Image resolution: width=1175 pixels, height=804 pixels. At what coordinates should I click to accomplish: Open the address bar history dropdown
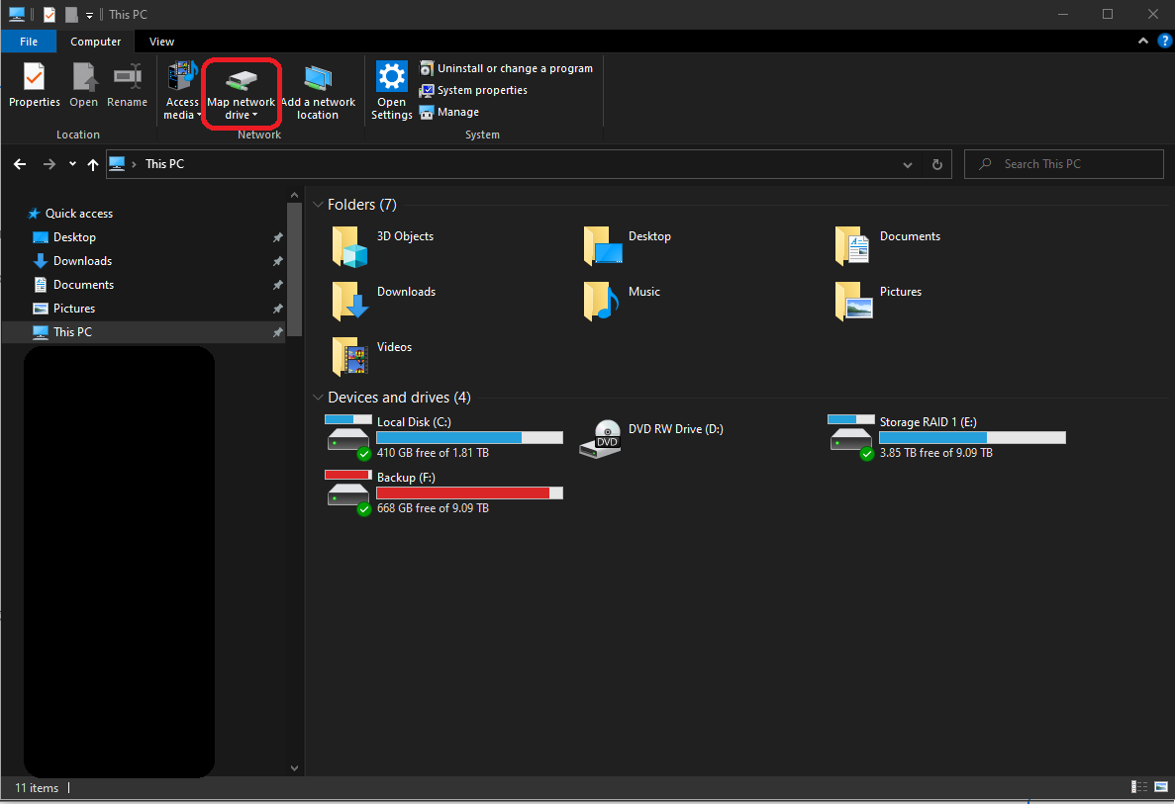909,164
